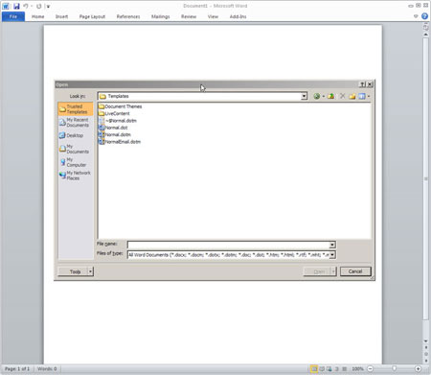
Task: Click the Word Help question mark icon
Action: [424, 16]
